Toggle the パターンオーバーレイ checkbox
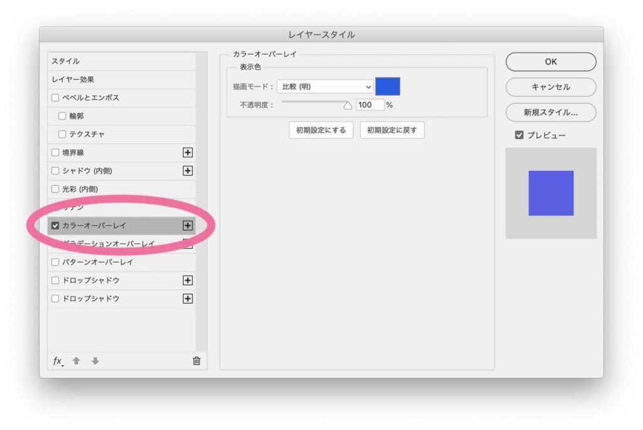Viewport: 643px width, 430px height. [x=55, y=262]
